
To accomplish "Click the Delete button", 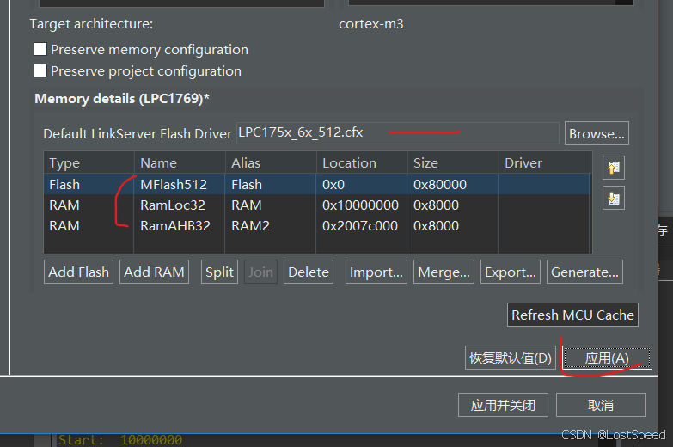I will (x=309, y=272).
